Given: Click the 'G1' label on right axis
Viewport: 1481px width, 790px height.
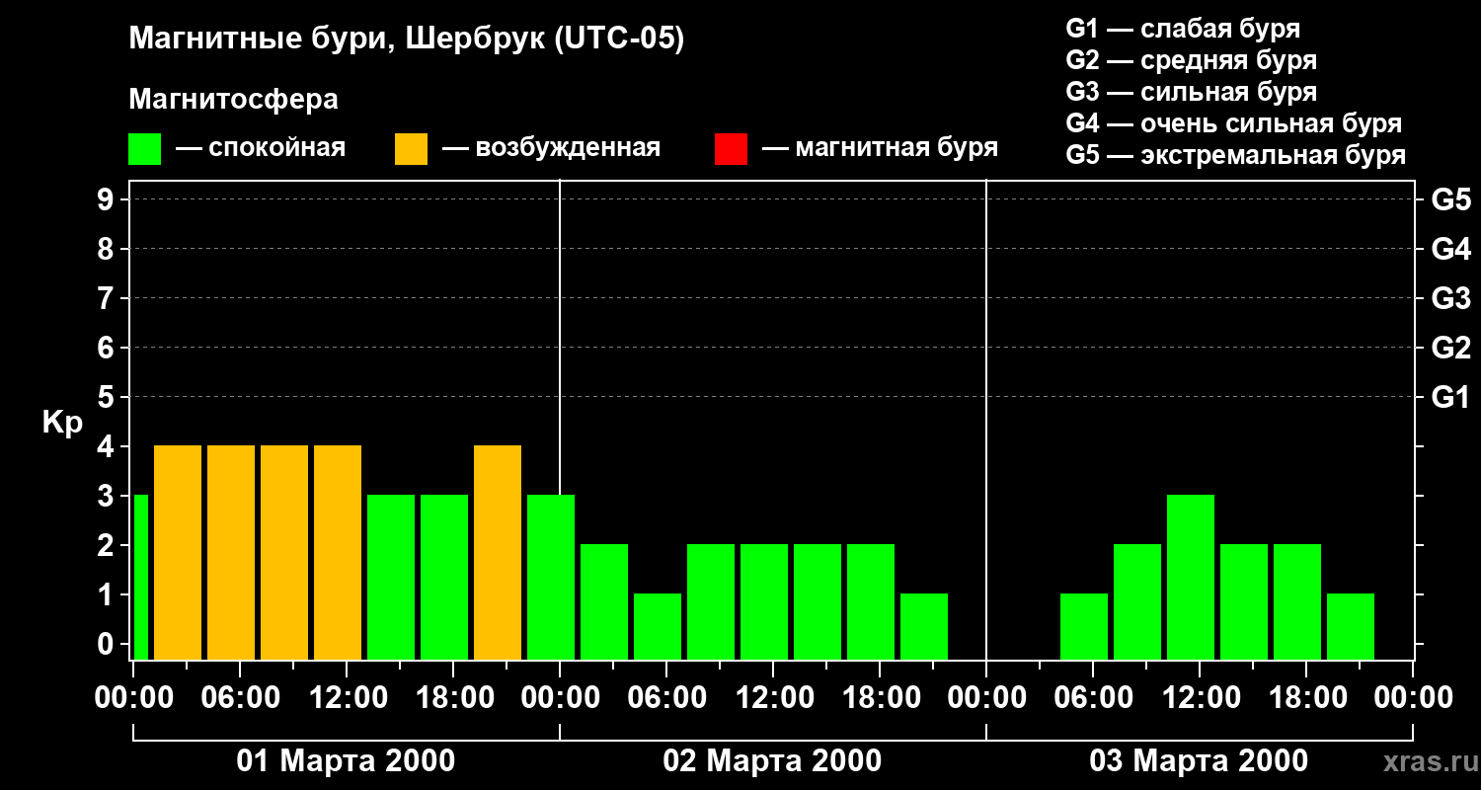Looking at the screenshot, I should coord(1450,397).
